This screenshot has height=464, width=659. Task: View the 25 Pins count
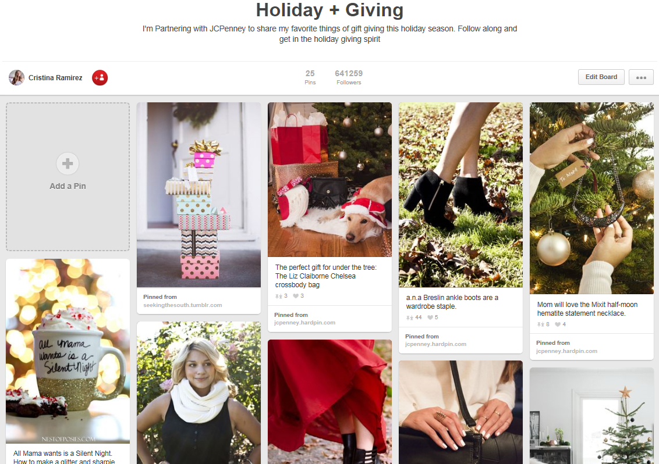point(310,77)
